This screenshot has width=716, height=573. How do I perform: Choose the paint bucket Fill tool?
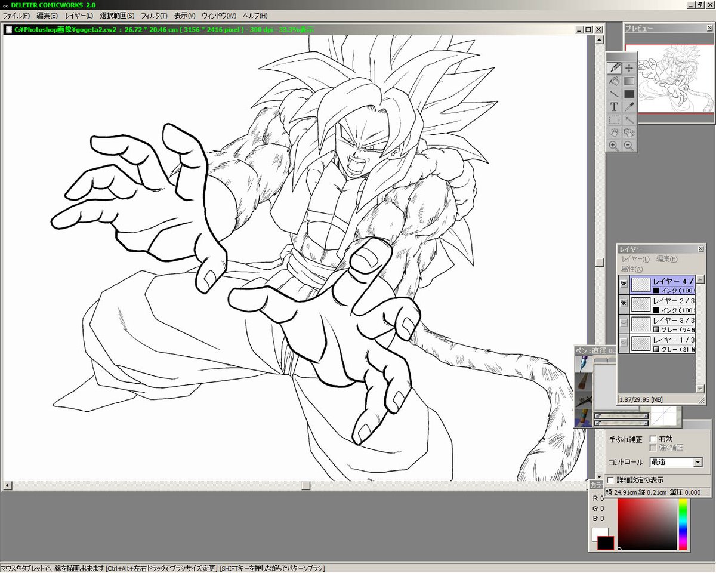[614, 81]
